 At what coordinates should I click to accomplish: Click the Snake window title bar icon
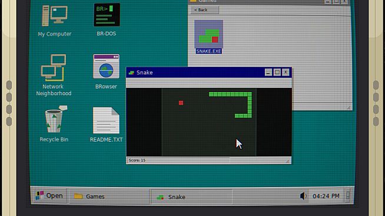pyautogui.click(x=131, y=73)
